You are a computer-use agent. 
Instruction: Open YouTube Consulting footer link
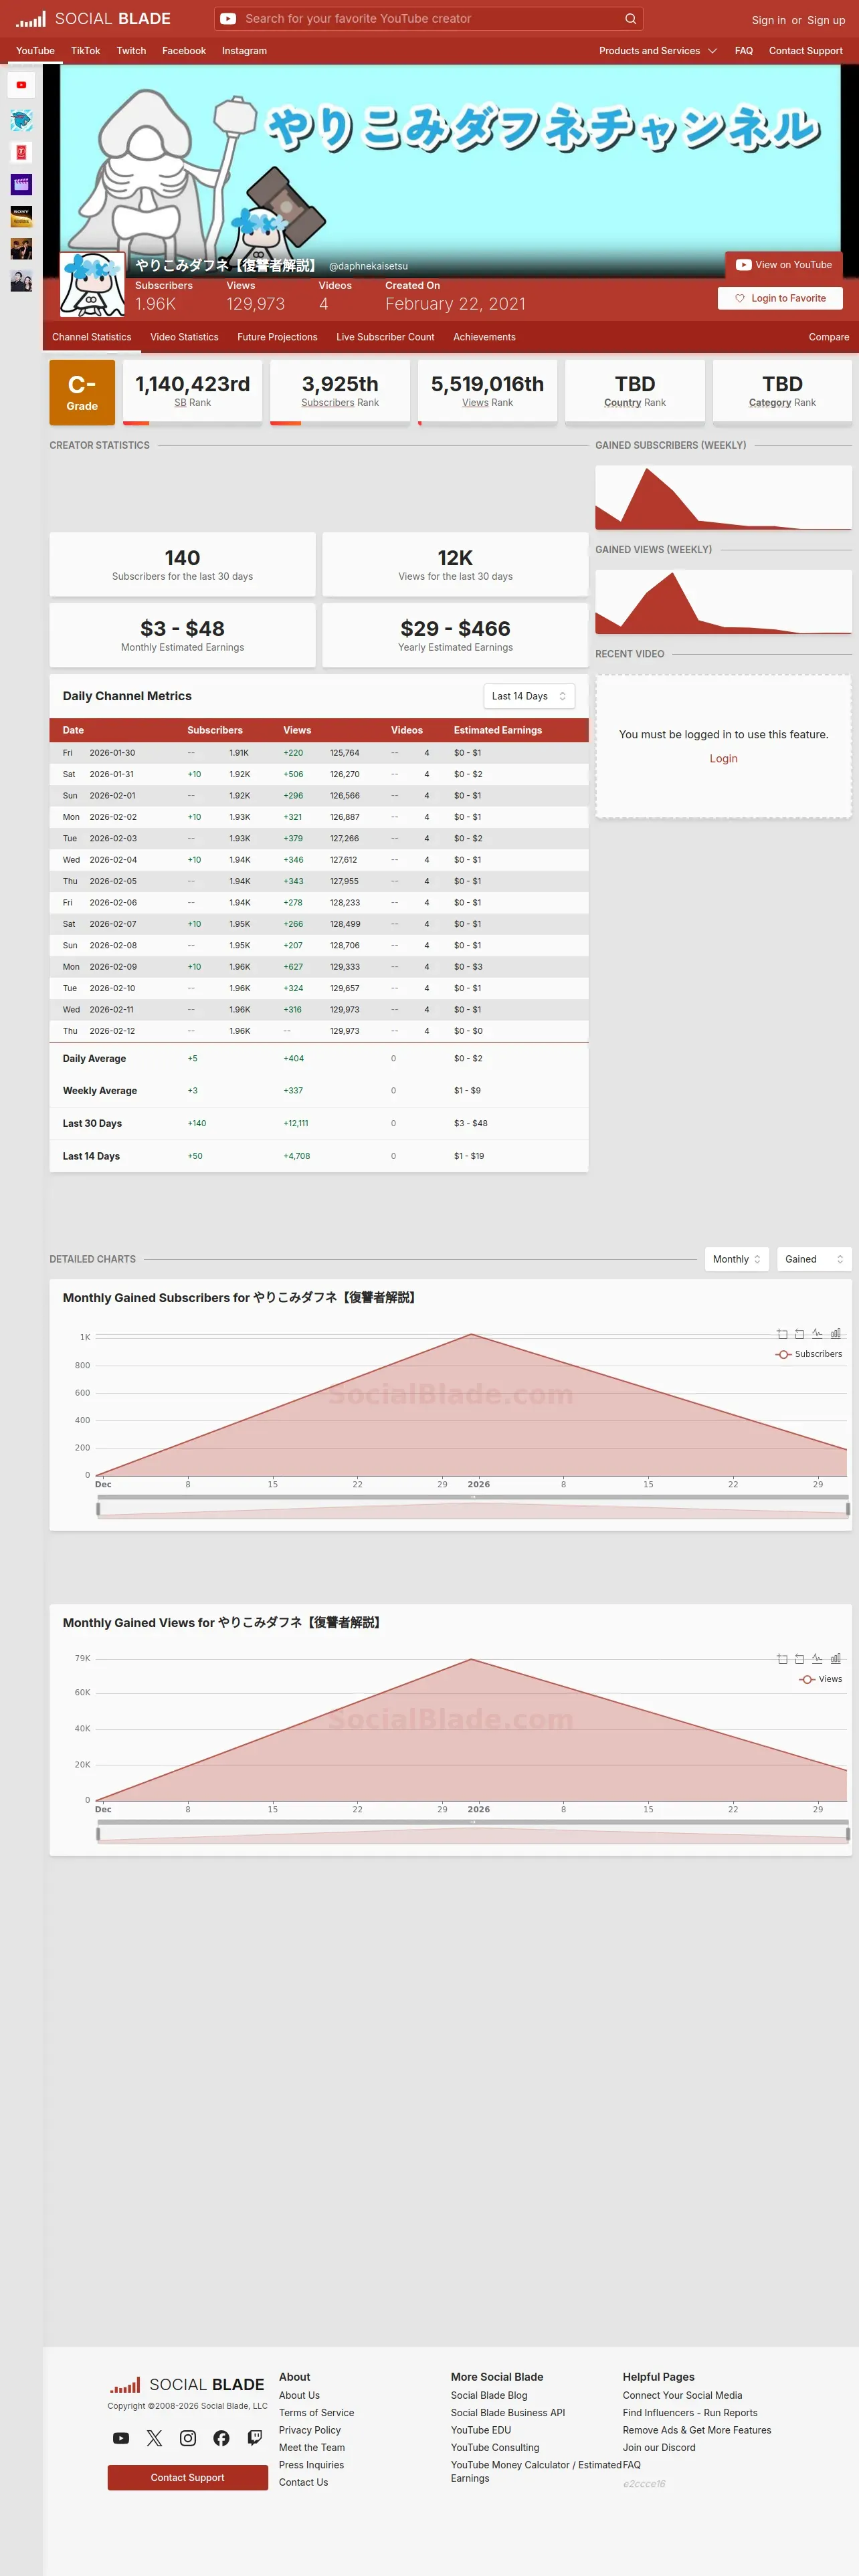coord(495,2448)
